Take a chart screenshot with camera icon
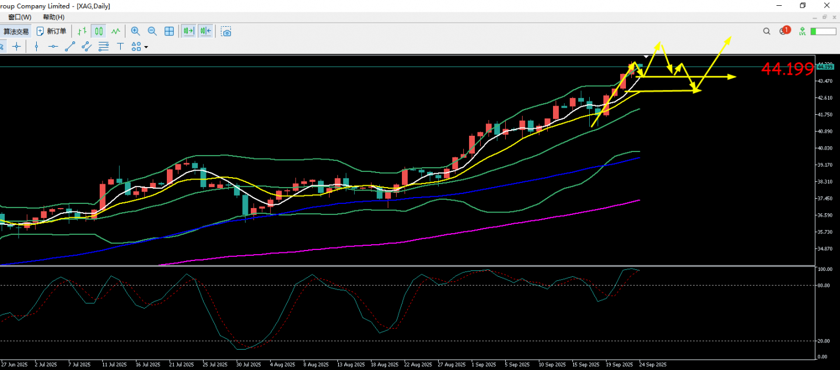The image size is (840, 370). [226, 31]
